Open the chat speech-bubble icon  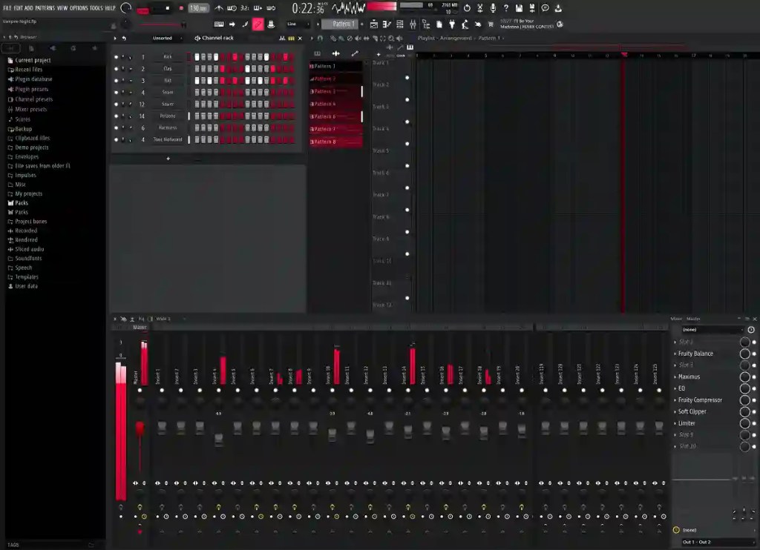coord(546,8)
